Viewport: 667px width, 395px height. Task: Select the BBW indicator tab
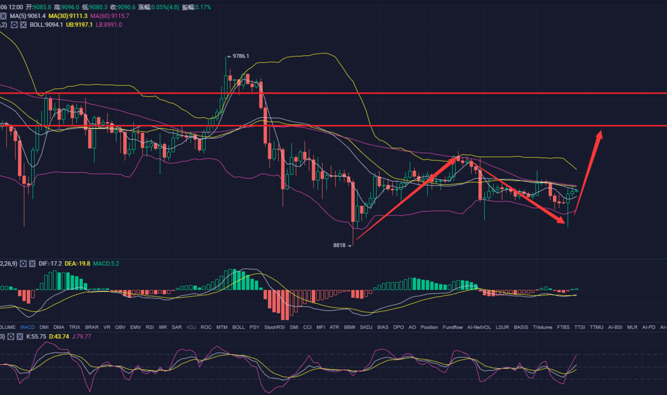click(x=350, y=327)
